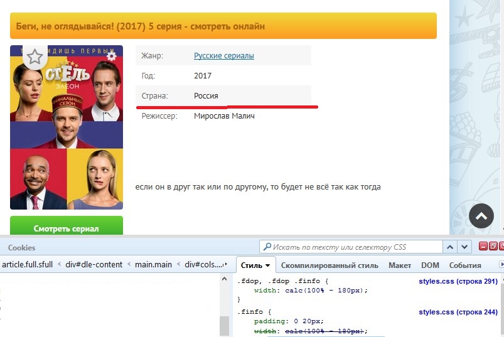The height and width of the screenshot is (337, 504).
Task: Select div#dle-content breadcrumb element
Action: point(94,264)
